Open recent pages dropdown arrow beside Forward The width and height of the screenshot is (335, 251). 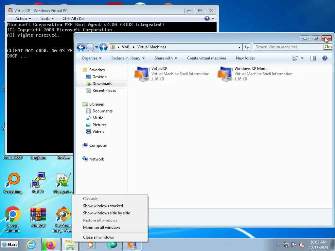click(x=97, y=47)
